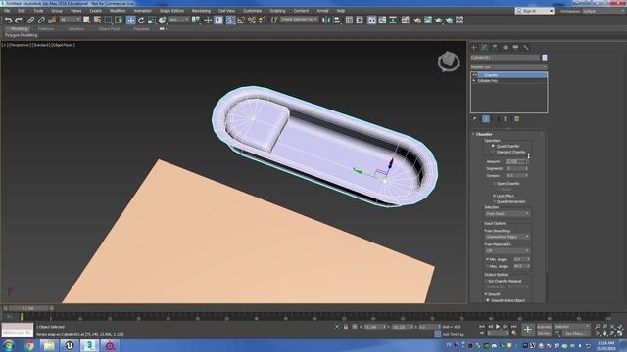This screenshot has width=627, height=352.
Task: Click the time slider frame handle
Action: tap(28, 308)
